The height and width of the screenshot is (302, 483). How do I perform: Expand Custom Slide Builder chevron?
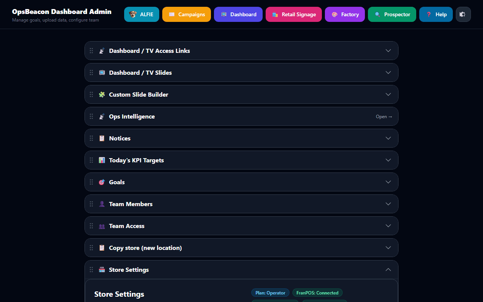[388, 94]
